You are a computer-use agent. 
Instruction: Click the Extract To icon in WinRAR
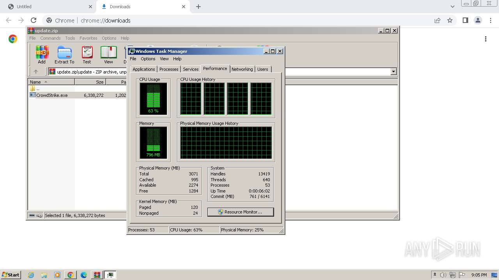click(64, 55)
